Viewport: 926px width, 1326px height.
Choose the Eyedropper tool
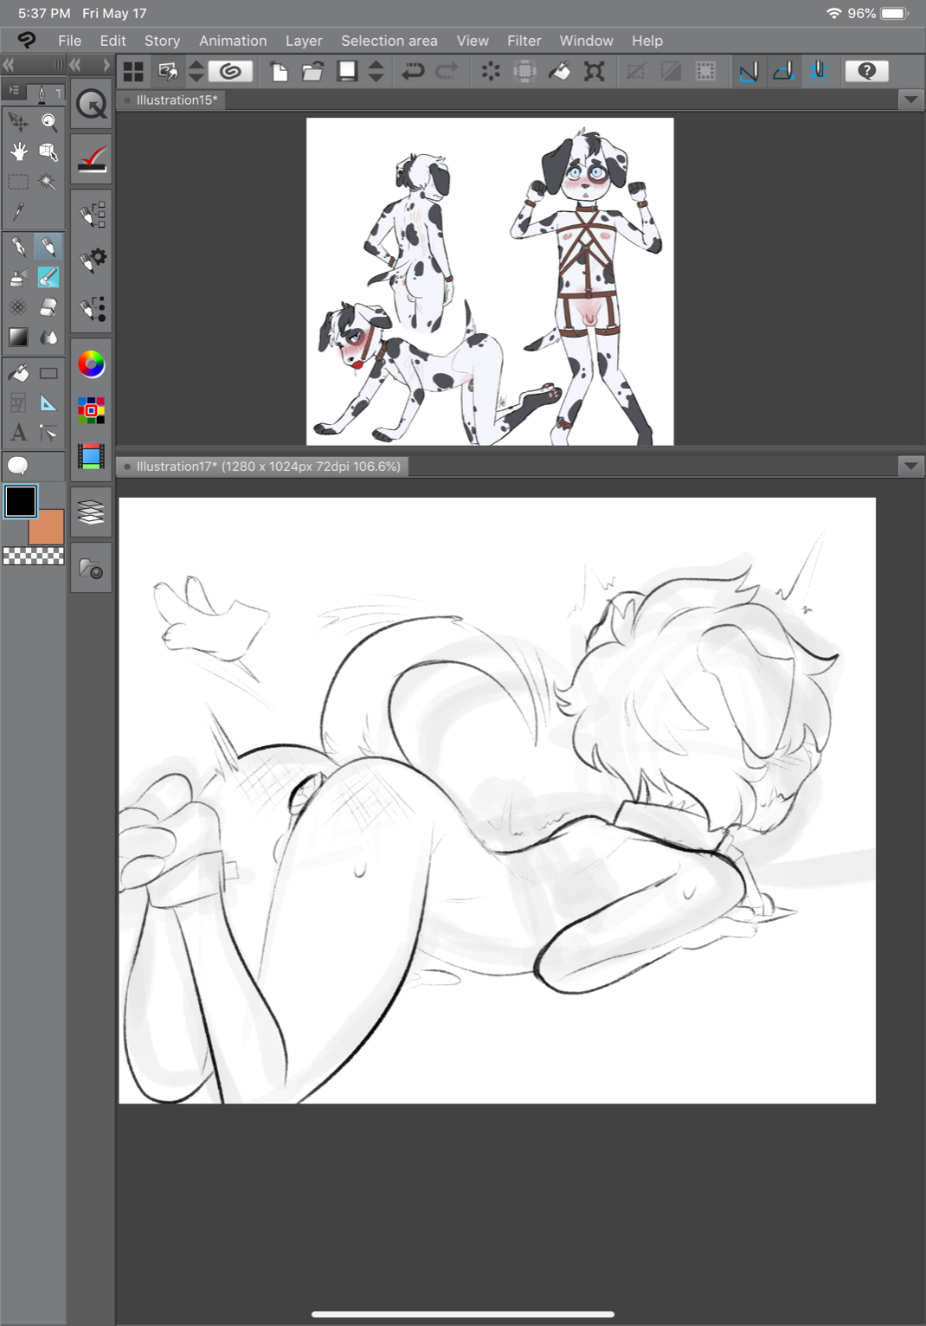(x=18, y=211)
